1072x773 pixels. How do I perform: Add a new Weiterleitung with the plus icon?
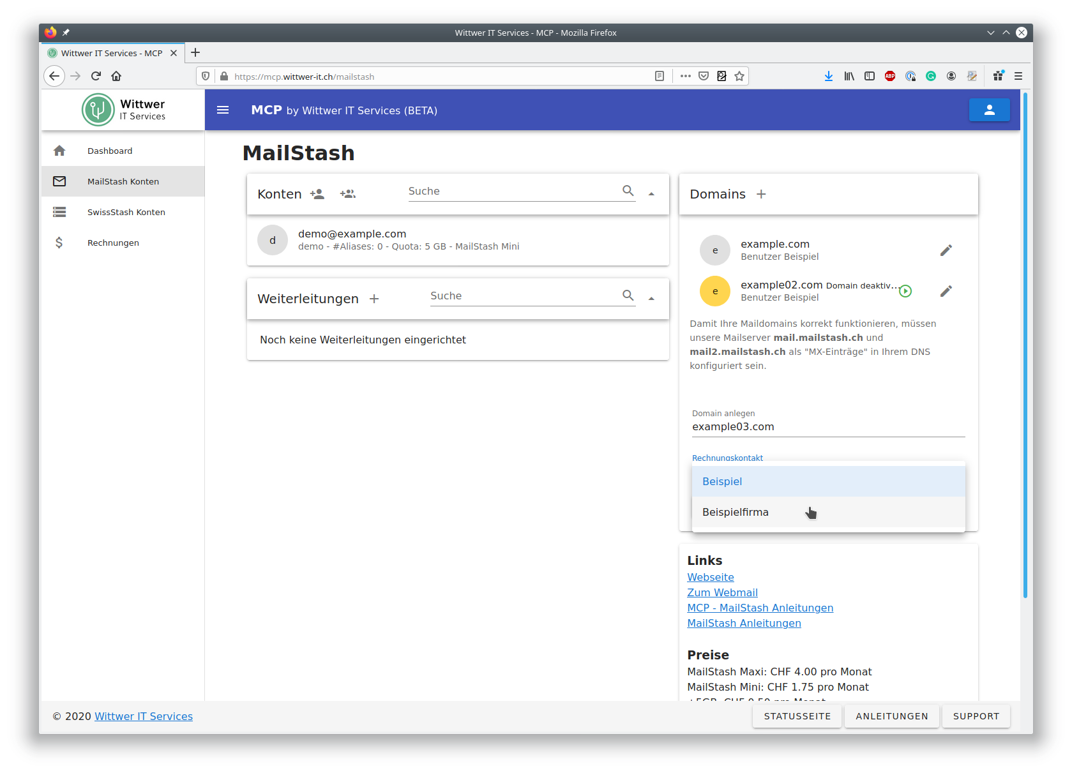(374, 299)
